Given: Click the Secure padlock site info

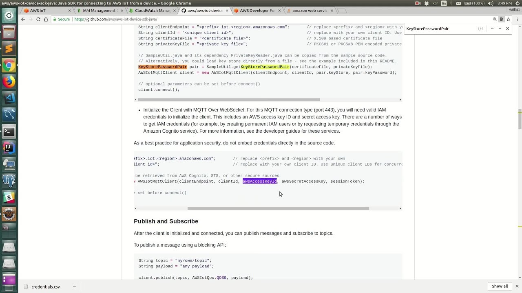Looking at the screenshot, I should (x=62, y=19).
